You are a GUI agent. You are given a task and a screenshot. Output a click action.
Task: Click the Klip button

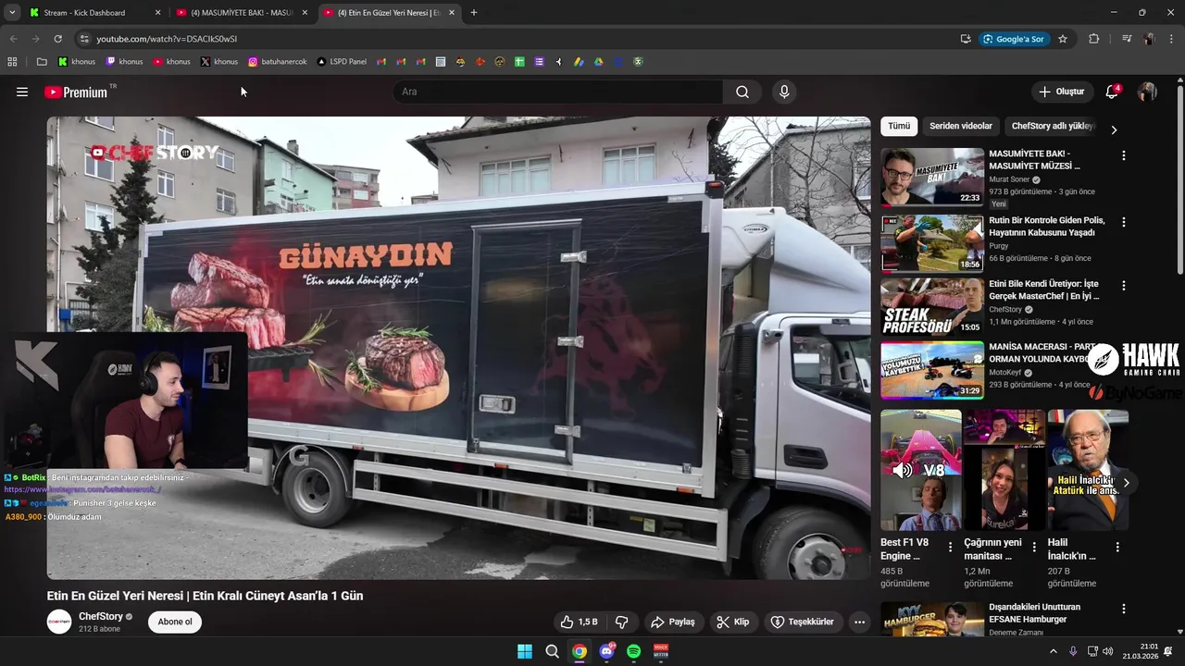732,622
